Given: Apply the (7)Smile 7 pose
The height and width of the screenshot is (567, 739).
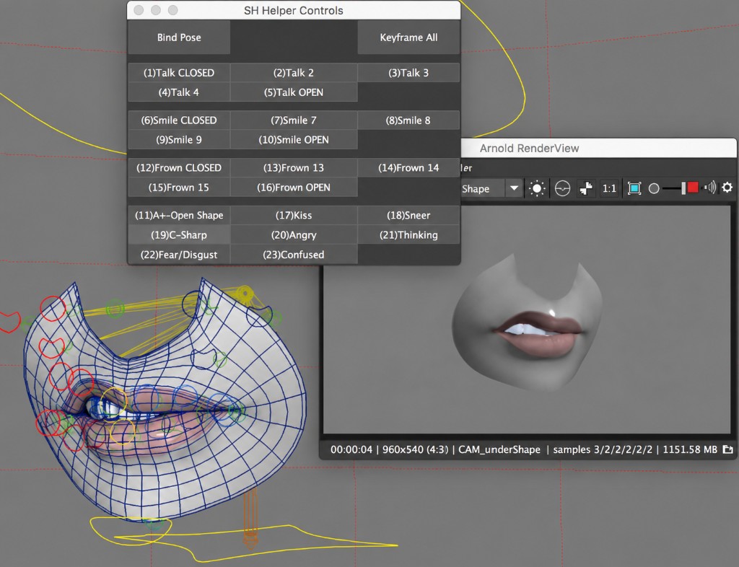Looking at the screenshot, I should (x=294, y=120).
